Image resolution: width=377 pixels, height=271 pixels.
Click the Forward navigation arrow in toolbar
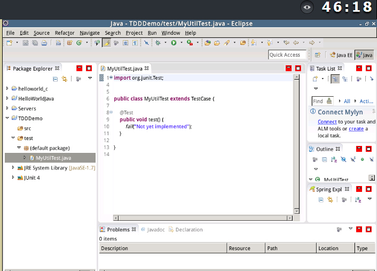click(312, 43)
